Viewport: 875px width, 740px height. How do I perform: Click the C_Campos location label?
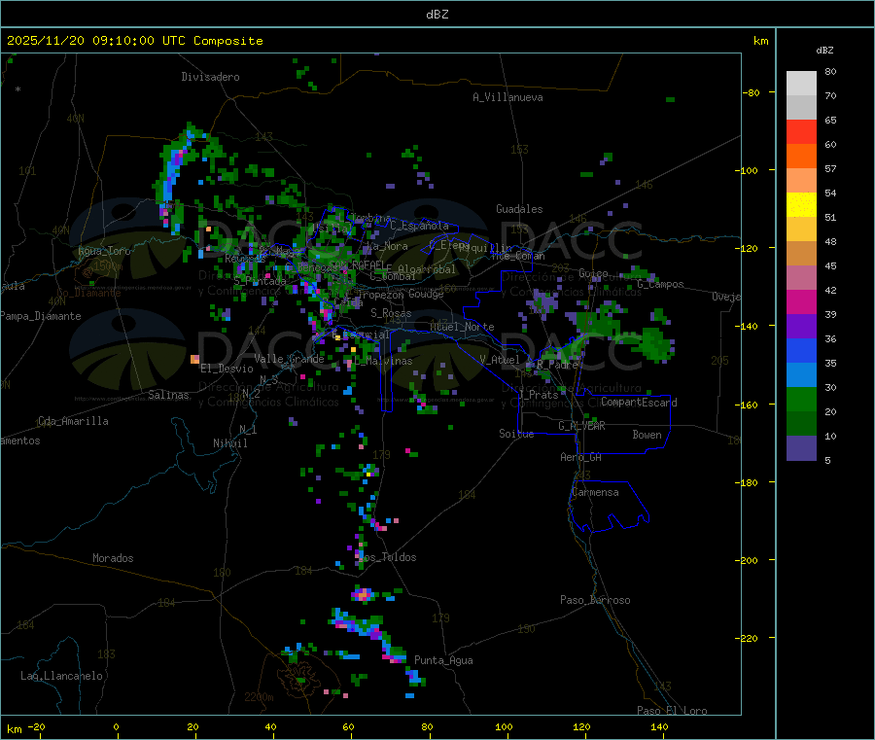coord(661,284)
